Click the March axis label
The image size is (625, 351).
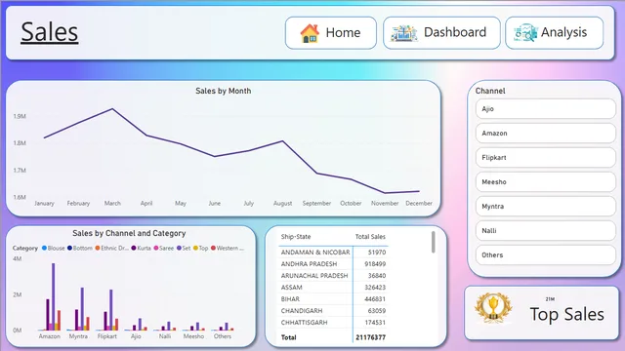pyautogui.click(x=112, y=203)
